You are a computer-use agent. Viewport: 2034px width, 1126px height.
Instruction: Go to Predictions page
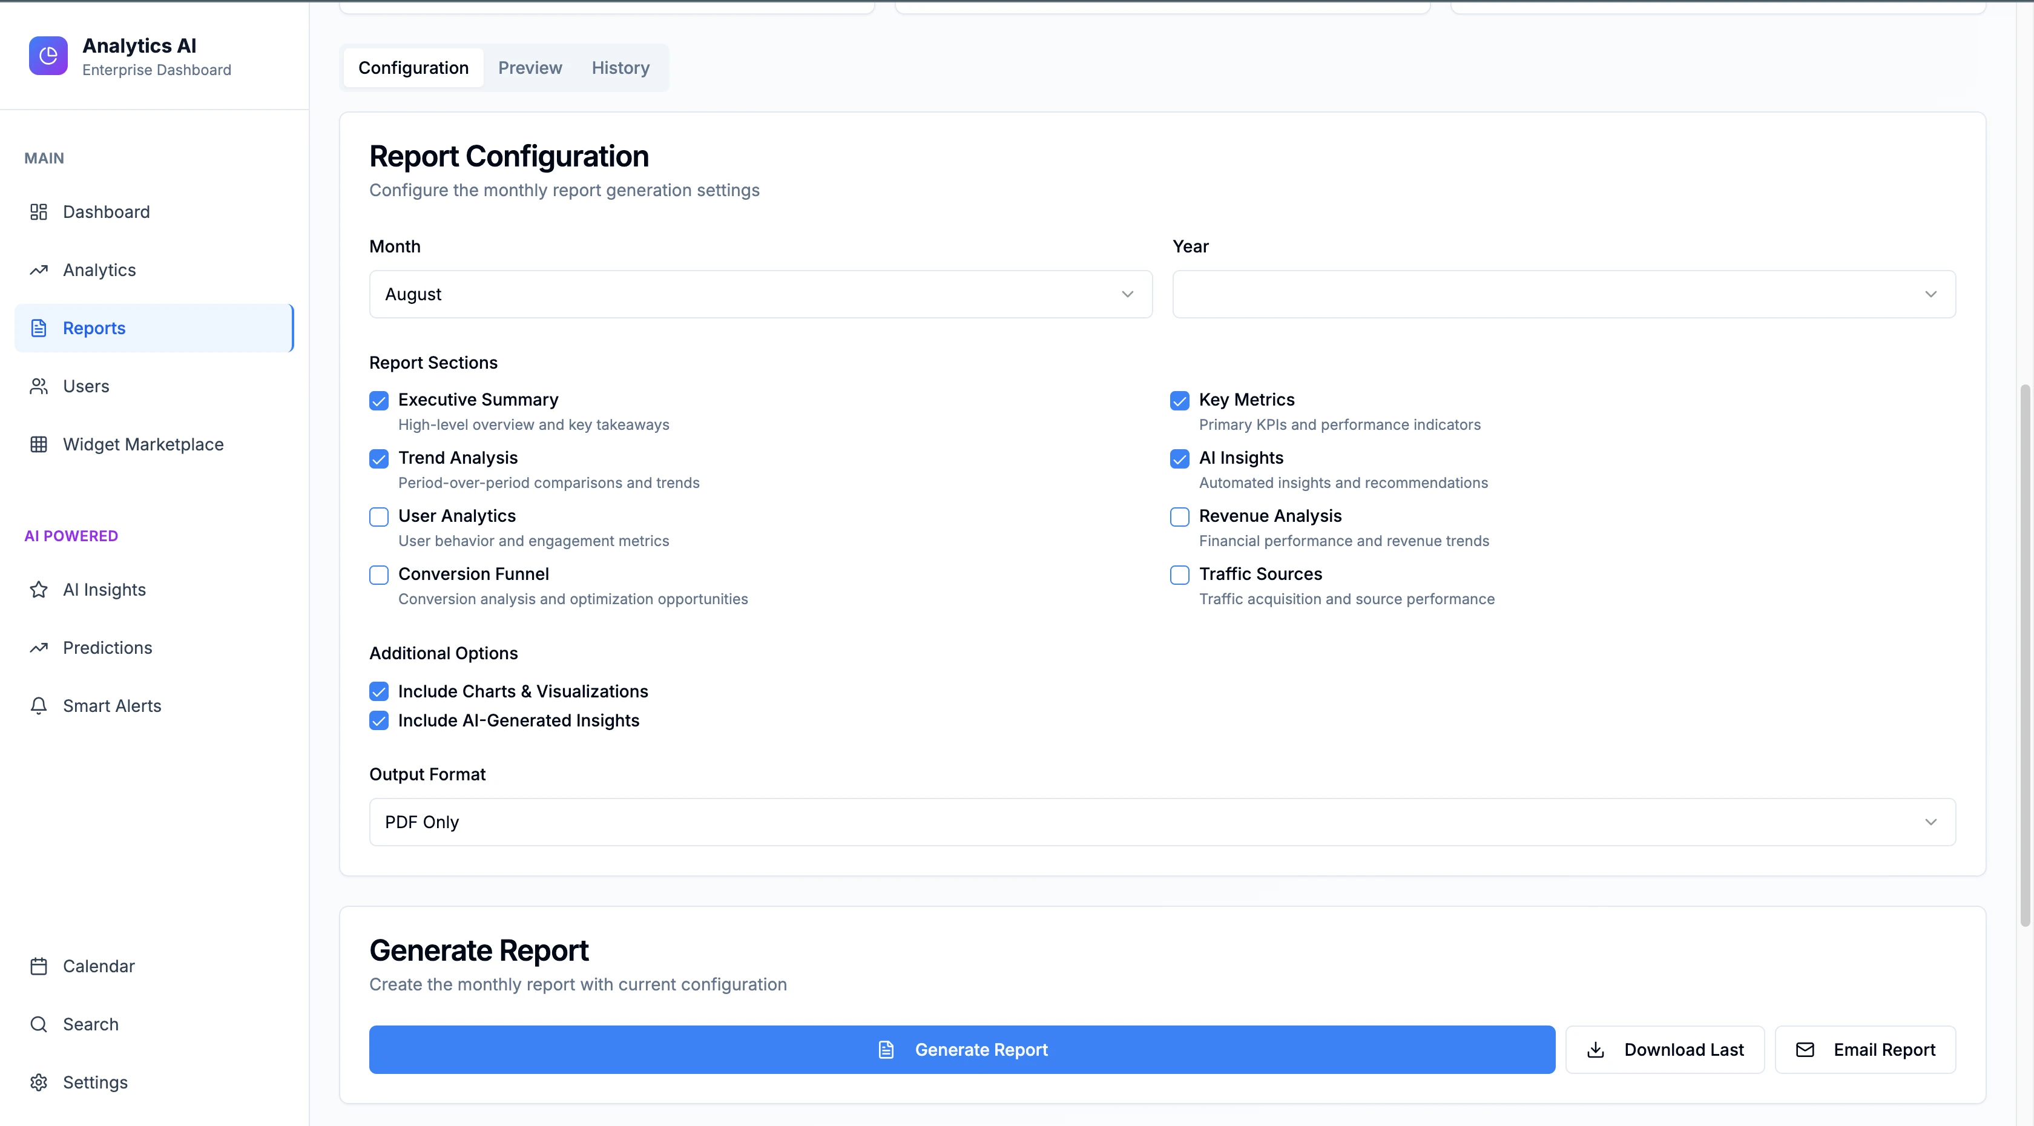click(154, 648)
